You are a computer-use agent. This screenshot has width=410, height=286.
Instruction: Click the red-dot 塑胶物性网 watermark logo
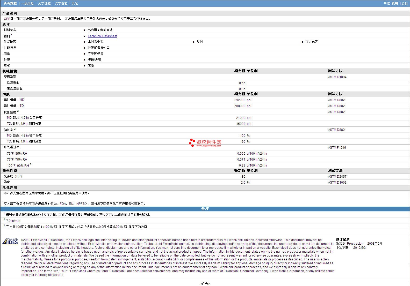click(205, 142)
